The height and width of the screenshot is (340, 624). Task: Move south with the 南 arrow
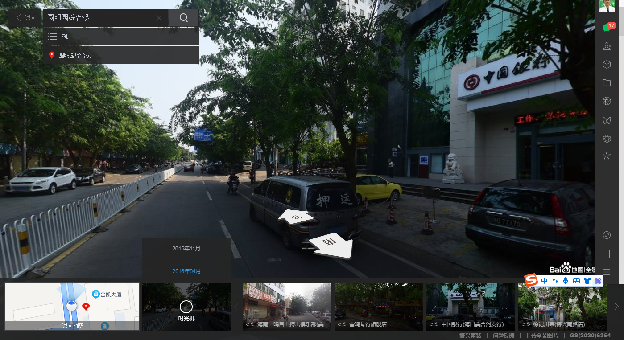click(331, 244)
